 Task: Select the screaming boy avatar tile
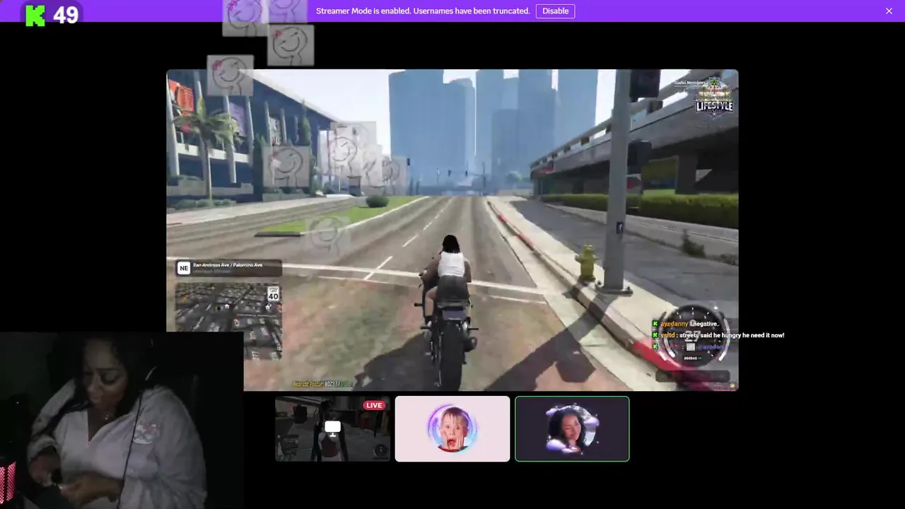[x=452, y=428]
